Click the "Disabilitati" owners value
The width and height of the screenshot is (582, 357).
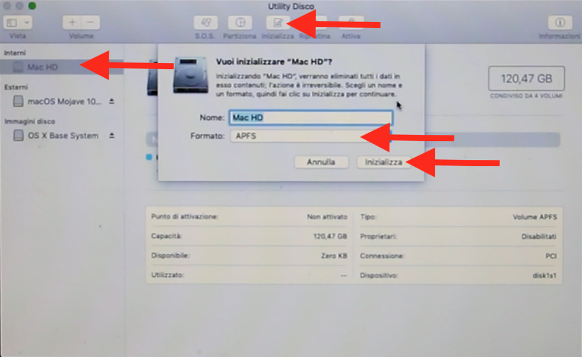539,236
